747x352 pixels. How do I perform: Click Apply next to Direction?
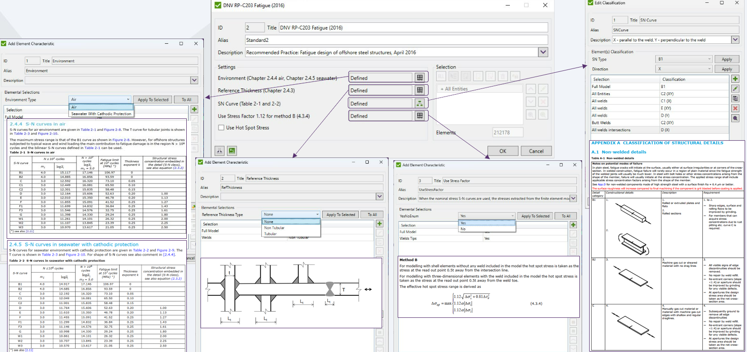727,69
